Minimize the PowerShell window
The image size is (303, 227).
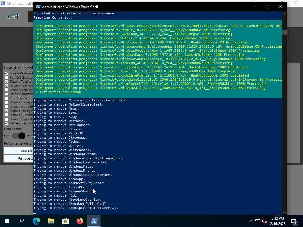click(x=253, y=7)
